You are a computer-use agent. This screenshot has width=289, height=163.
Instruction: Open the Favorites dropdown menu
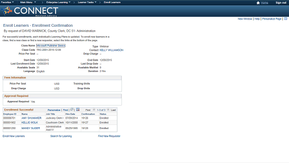tap(7, 2)
